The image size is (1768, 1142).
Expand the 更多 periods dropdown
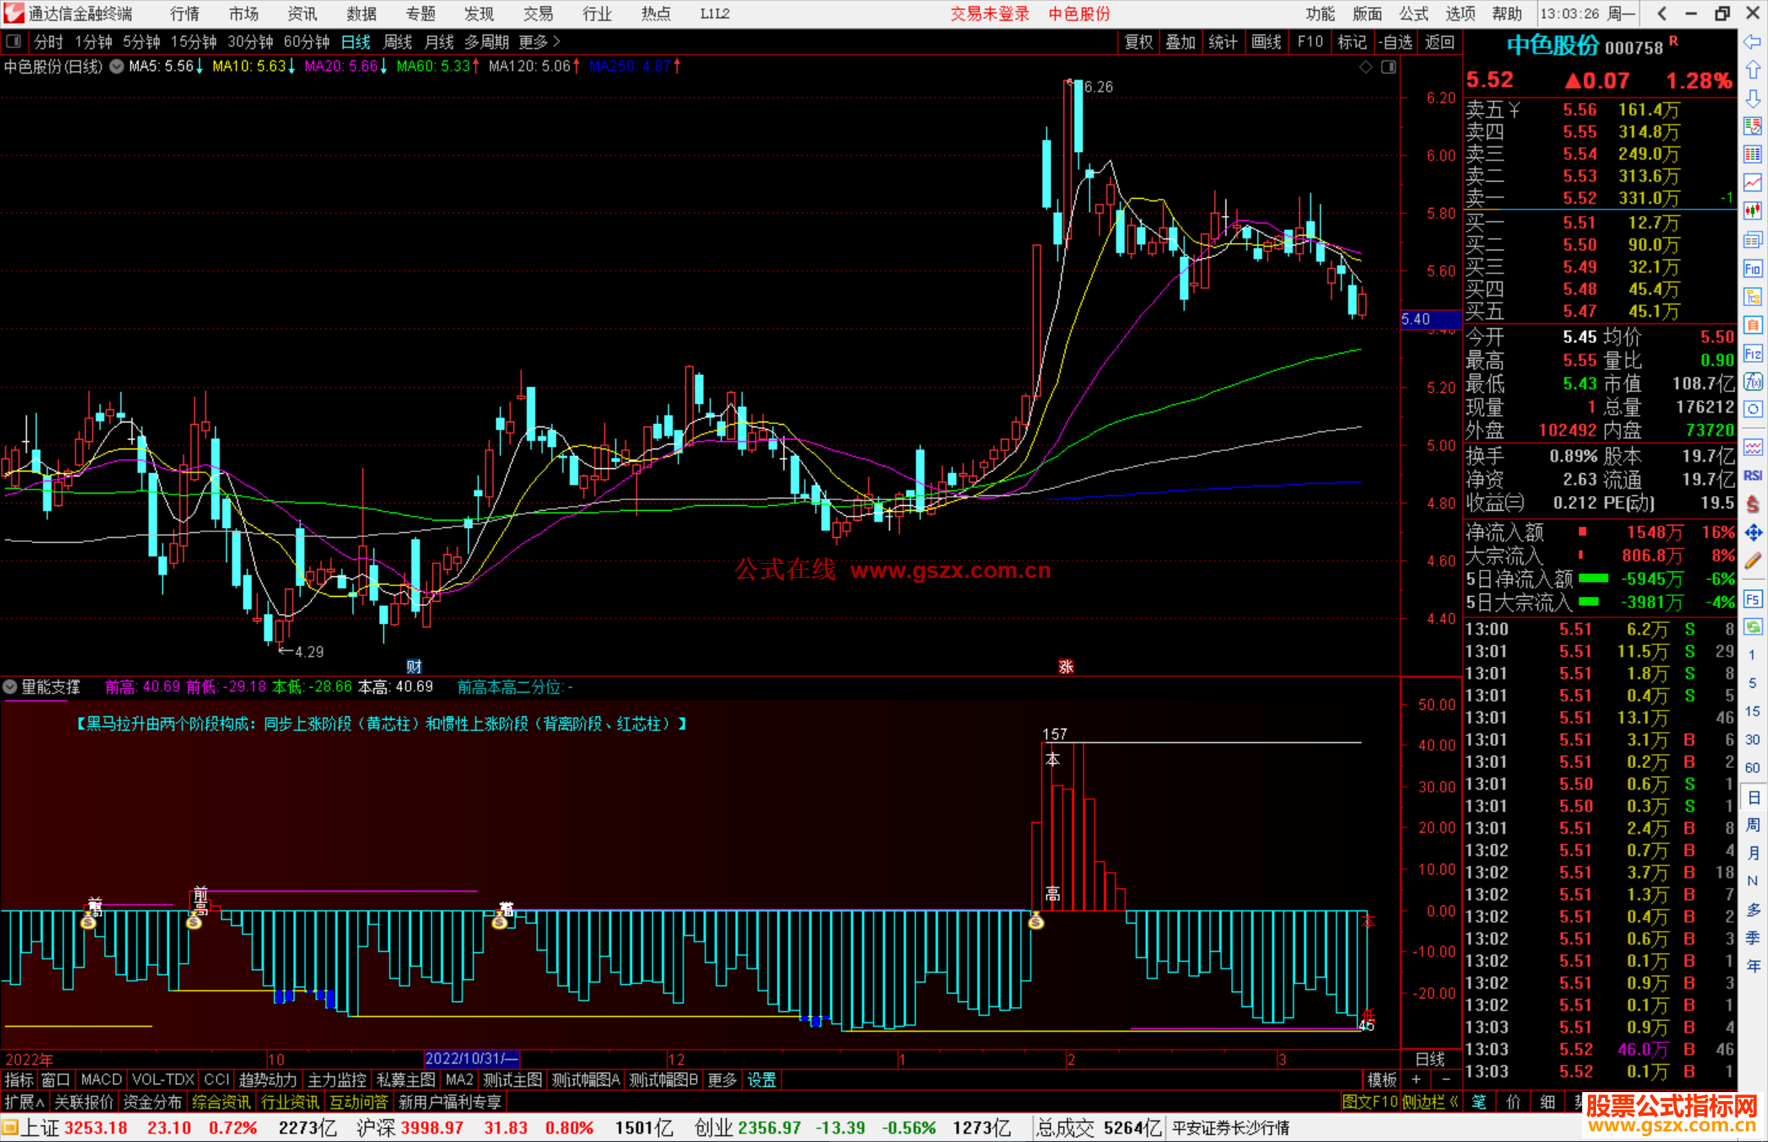click(x=539, y=42)
